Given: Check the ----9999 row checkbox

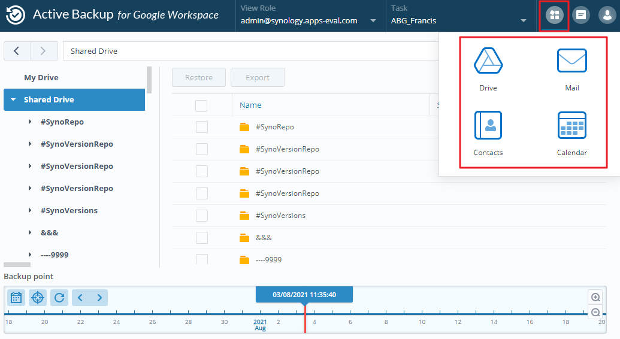Looking at the screenshot, I should 202,259.
